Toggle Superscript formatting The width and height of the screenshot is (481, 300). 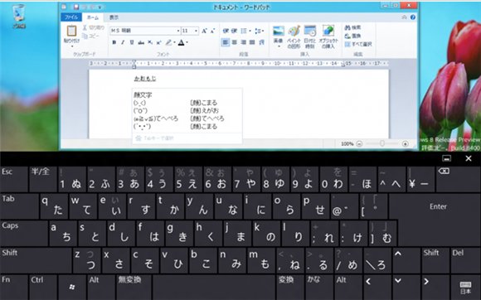point(158,42)
